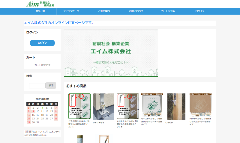Open the MDFかべつよし オリジナルコーナー金物タイプ thumbnail
This screenshot has height=143, width=240.
click(200, 105)
